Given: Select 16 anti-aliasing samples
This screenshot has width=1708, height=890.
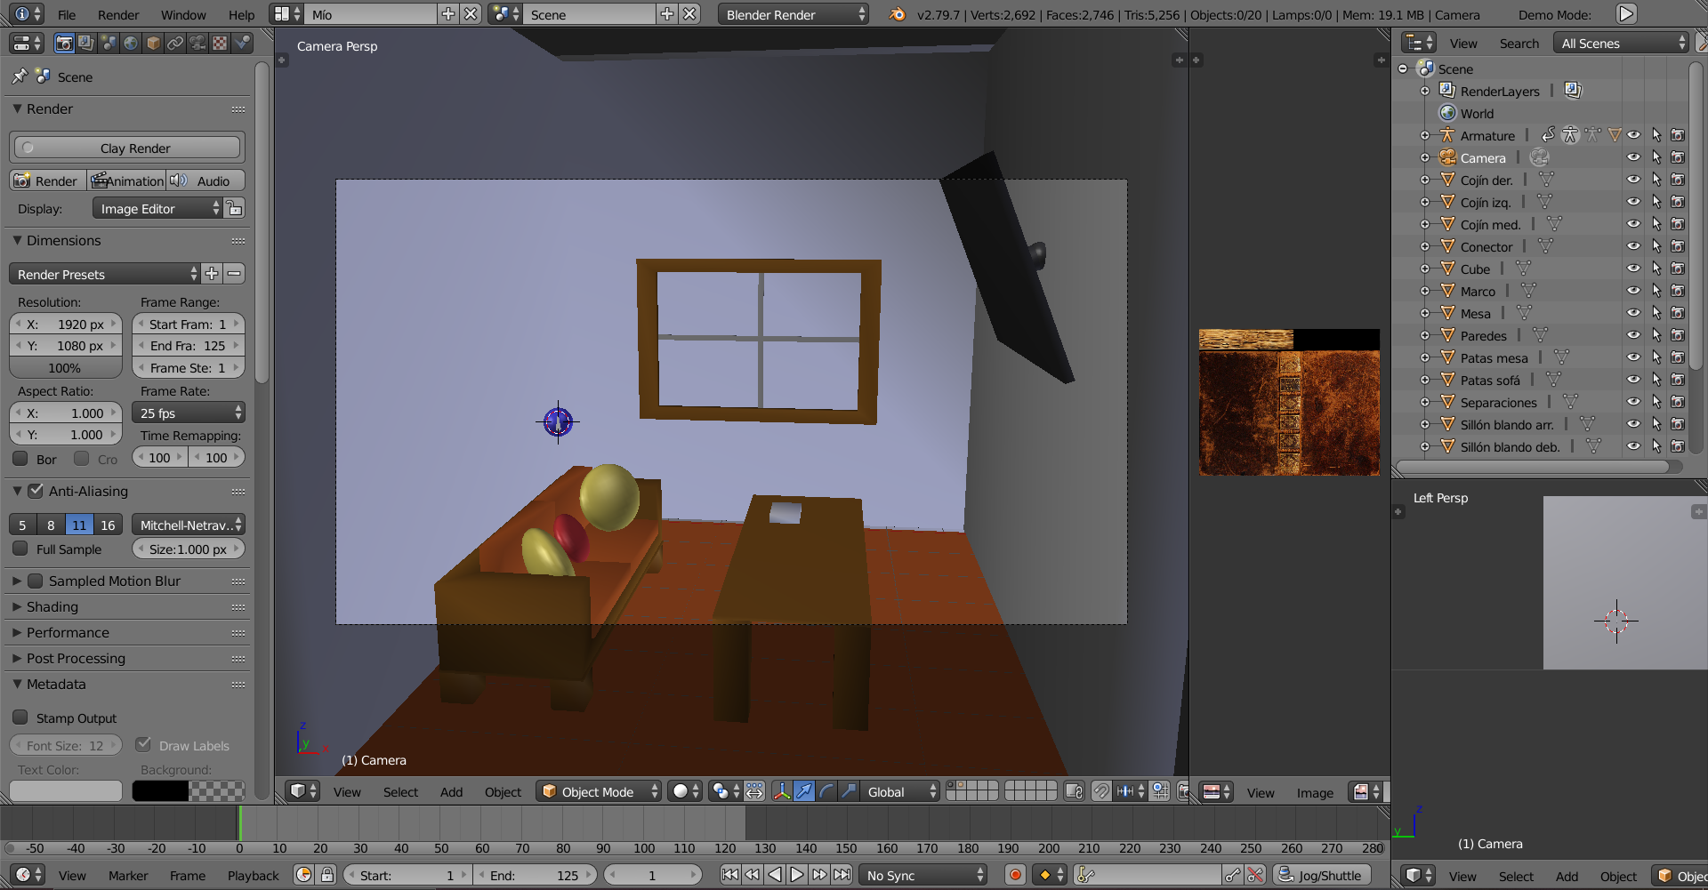Looking at the screenshot, I should click(108, 525).
